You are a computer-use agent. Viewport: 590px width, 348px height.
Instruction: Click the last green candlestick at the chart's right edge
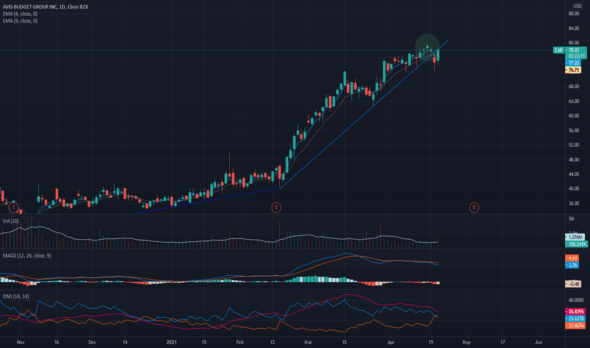(438, 55)
